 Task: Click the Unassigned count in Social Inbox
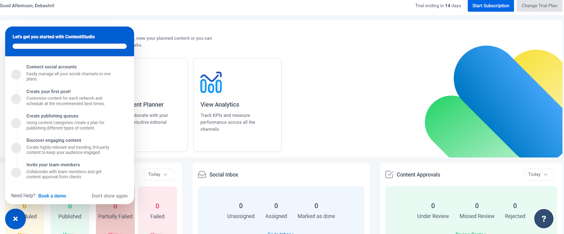(x=241, y=206)
